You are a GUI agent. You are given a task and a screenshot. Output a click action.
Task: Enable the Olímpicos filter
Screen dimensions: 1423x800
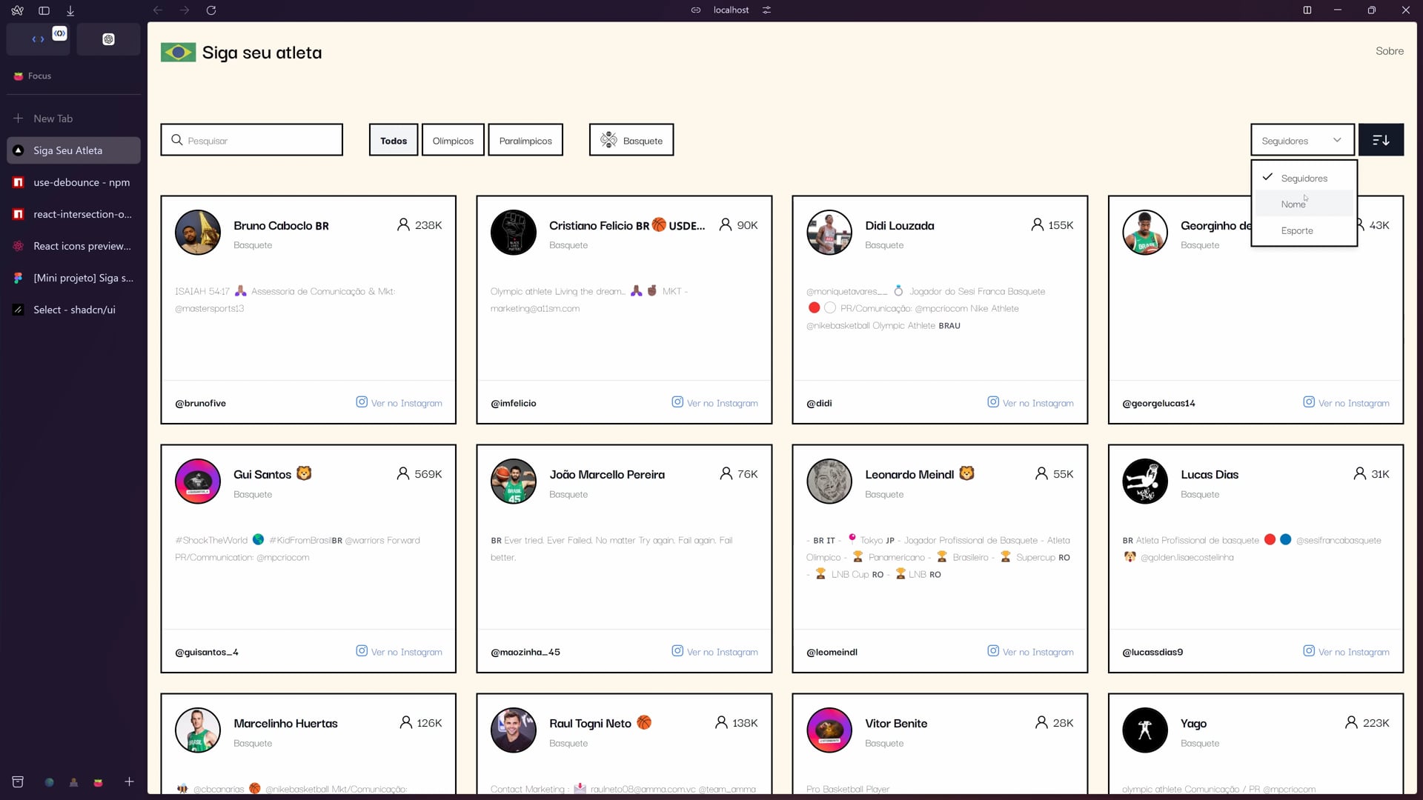pyautogui.click(x=453, y=141)
